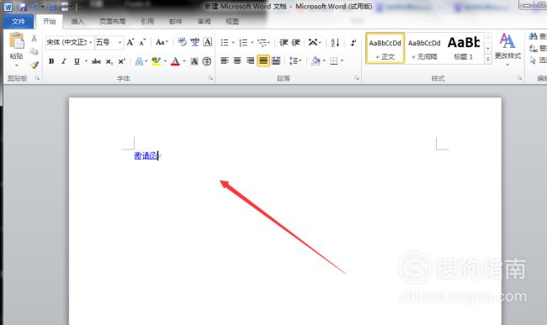Screen dimensions: 547x325
Task: Select the Format Painter brush
Action: point(35,65)
